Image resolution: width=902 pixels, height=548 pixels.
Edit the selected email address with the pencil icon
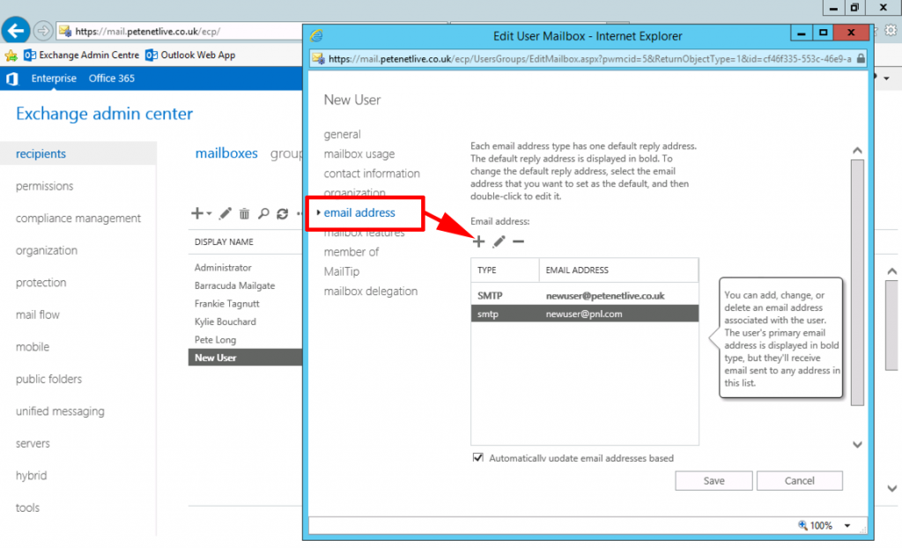point(499,241)
